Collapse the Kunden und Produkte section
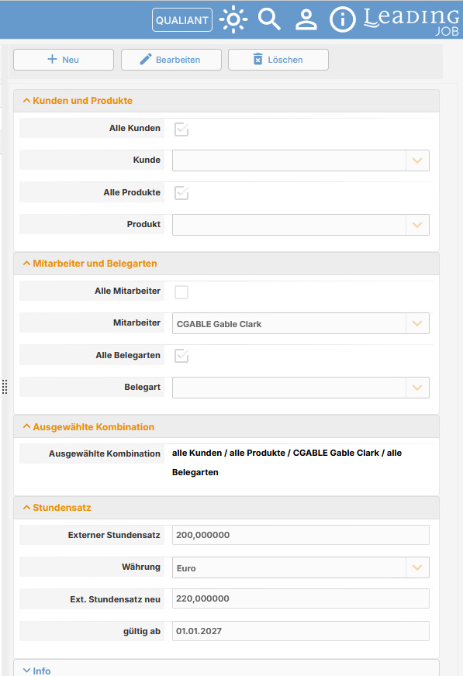463x676 pixels. click(78, 101)
